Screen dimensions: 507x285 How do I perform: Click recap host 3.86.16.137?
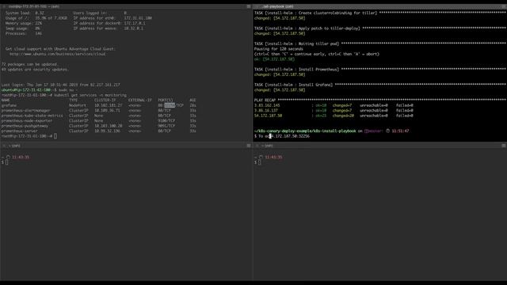pos(266,111)
